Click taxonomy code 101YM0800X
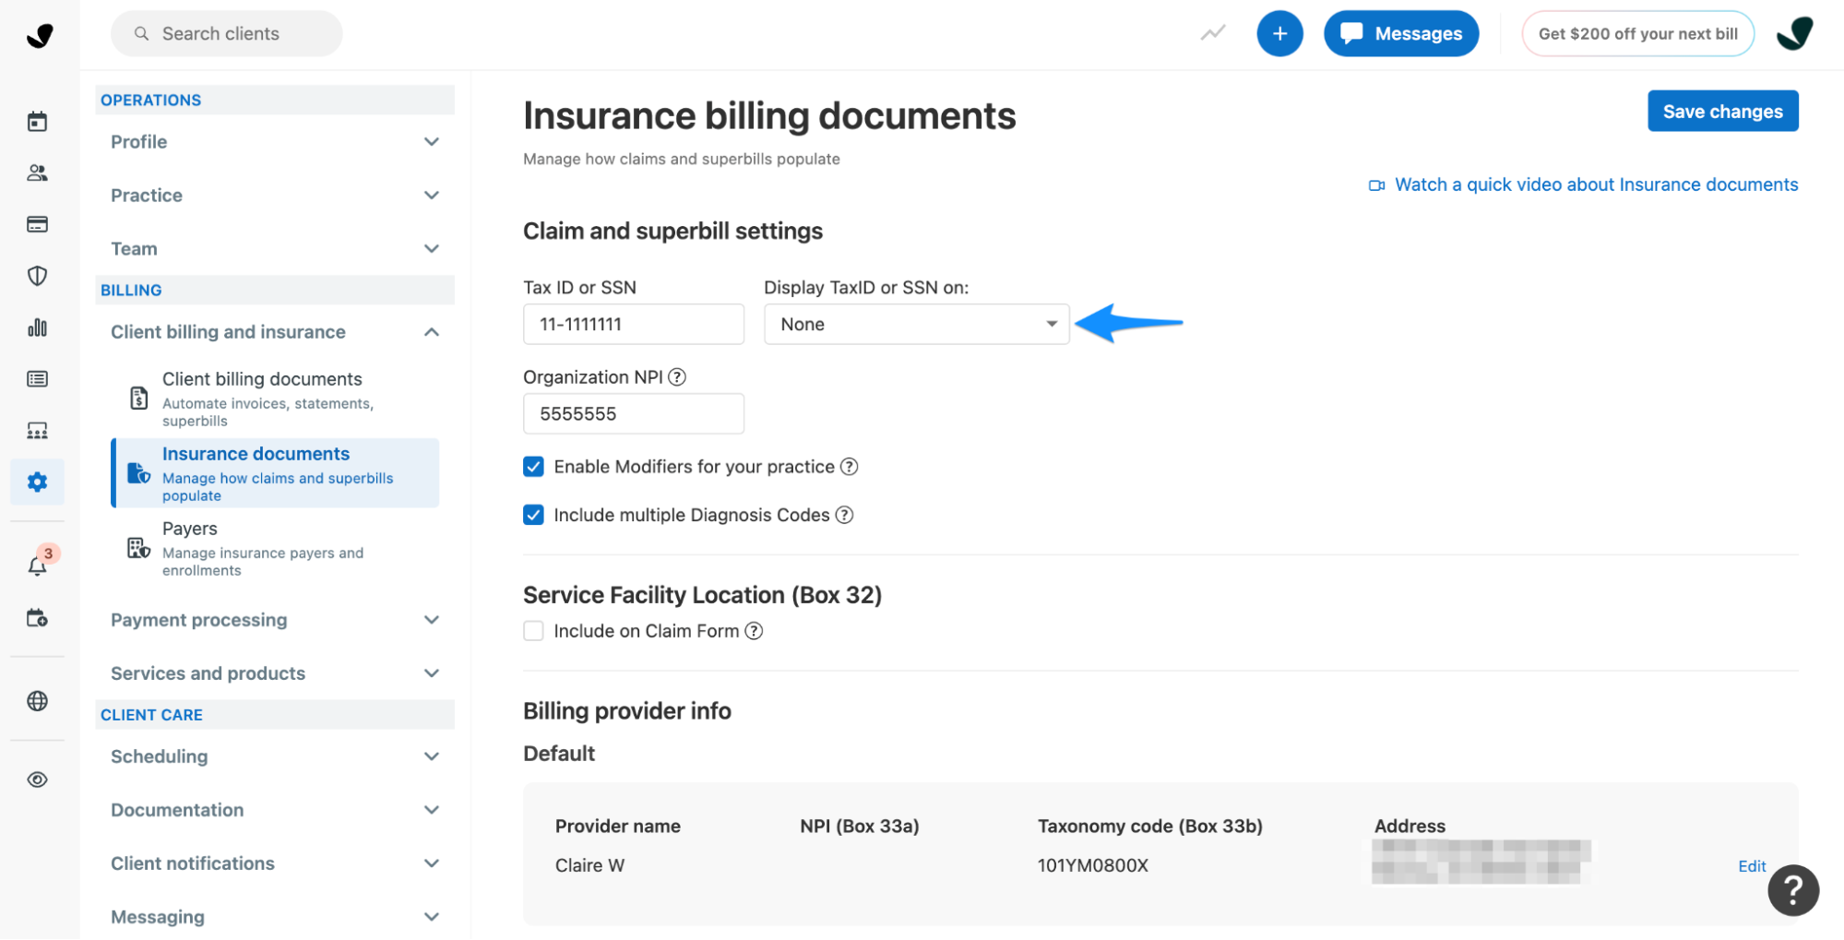 (1093, 865)
